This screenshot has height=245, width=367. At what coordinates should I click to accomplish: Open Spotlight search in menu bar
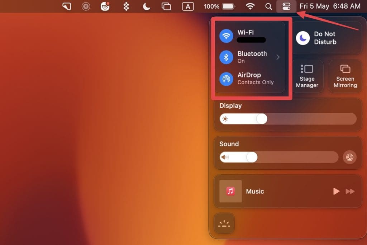click(x=268, y=6)
